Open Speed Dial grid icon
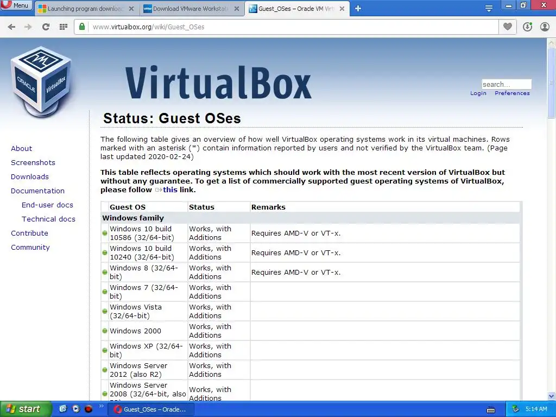 tap(64, 27)
